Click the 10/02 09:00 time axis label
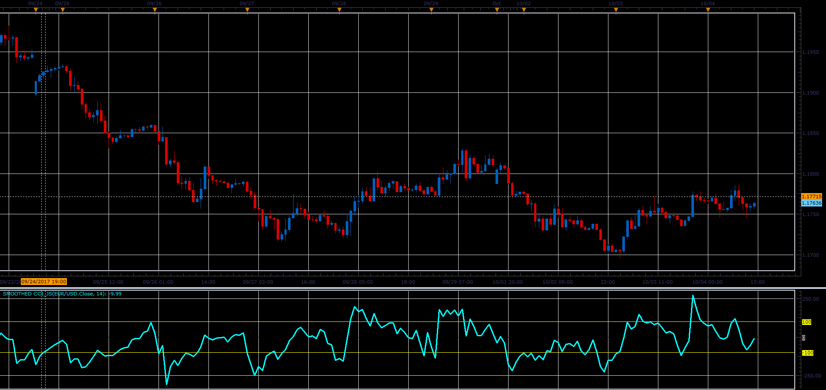Image resolution: width=826 pixels, height=390 pixels. (558, 282)
